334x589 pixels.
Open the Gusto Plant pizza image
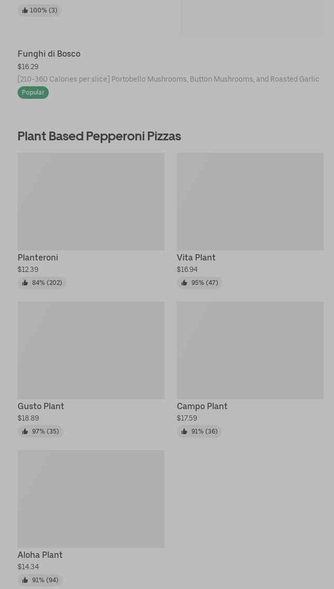[x=91, y=350]
